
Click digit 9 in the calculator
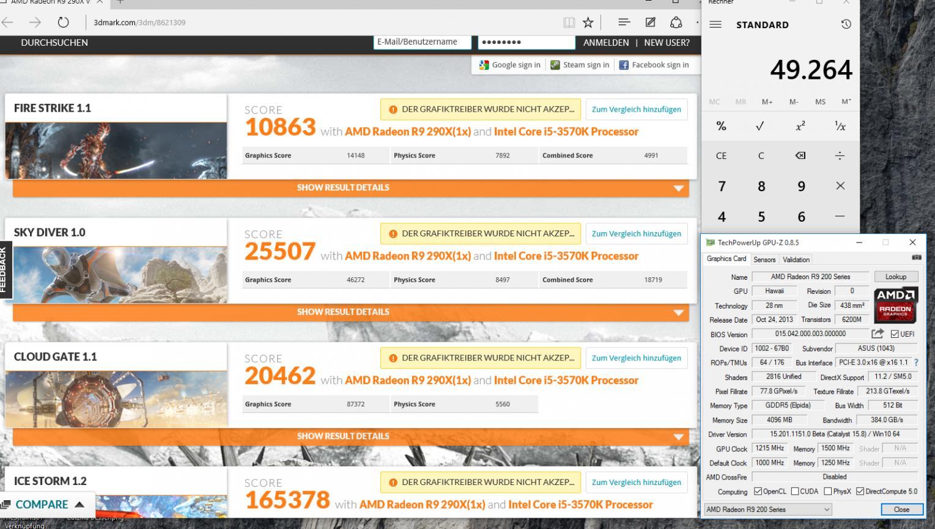click(800, 186)
